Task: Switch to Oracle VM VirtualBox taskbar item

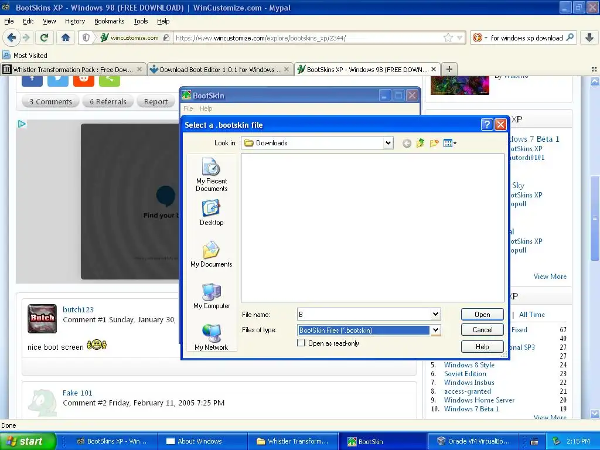Action: 473,441
